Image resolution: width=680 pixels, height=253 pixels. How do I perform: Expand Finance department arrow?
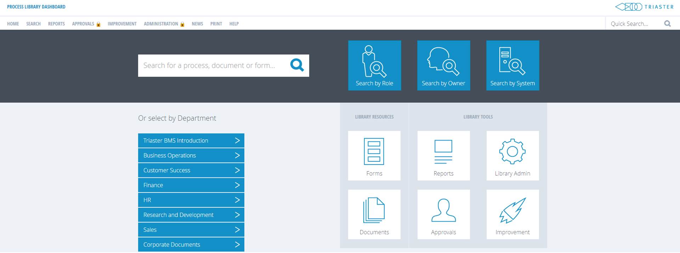pos(237,185)
